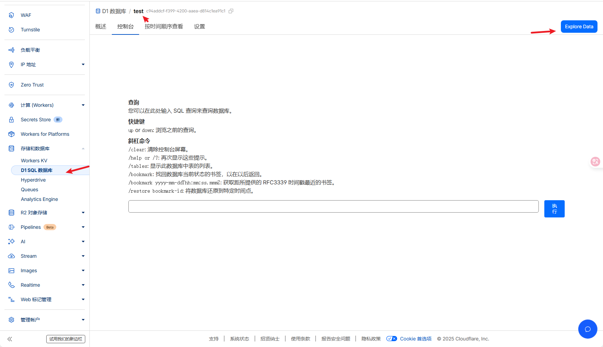Click the Secrets Store lock icon
Viewport: 603px width, 347px height.
[x=11, y=120]
